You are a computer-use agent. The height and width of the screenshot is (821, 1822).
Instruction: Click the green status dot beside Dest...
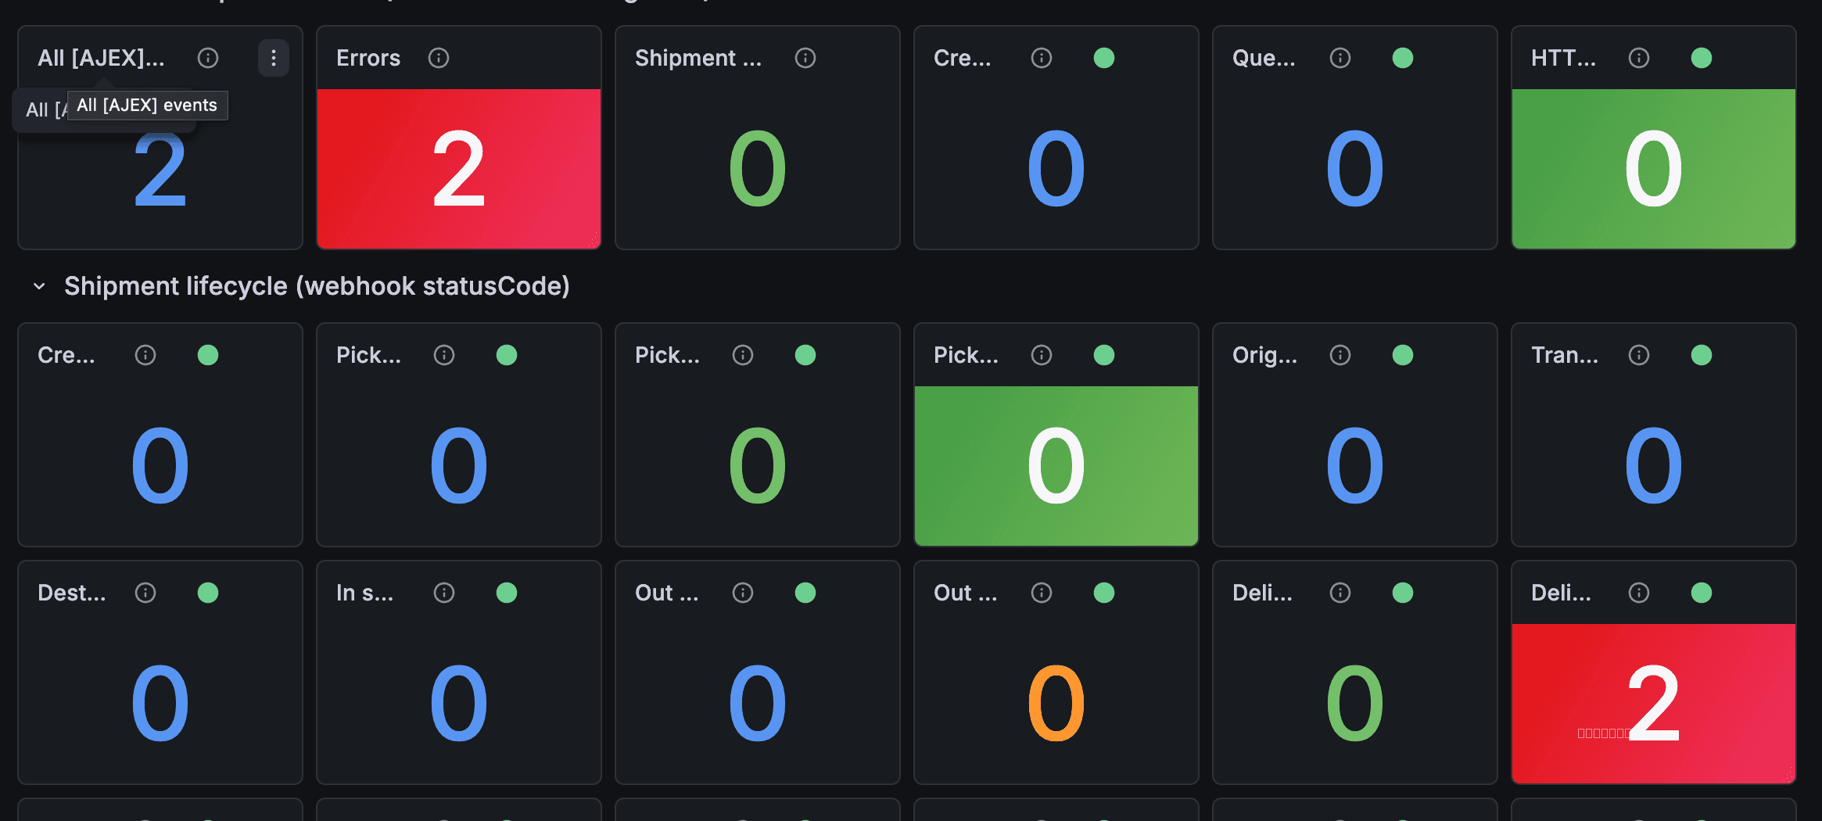208,593
